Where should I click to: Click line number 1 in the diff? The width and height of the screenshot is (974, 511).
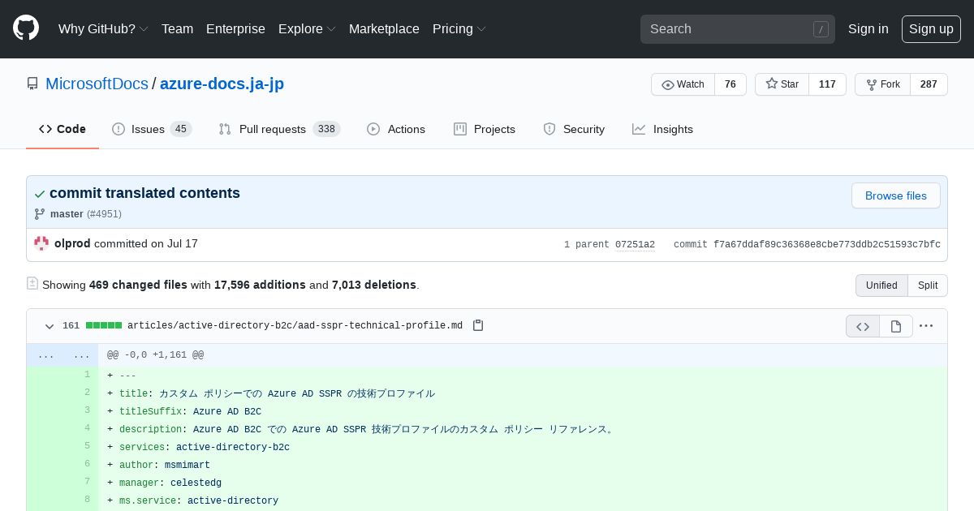(80, 375)
